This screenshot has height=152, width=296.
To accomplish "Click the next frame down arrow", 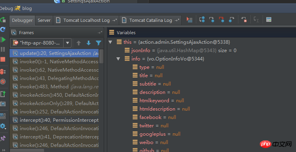I will (89, 43).
